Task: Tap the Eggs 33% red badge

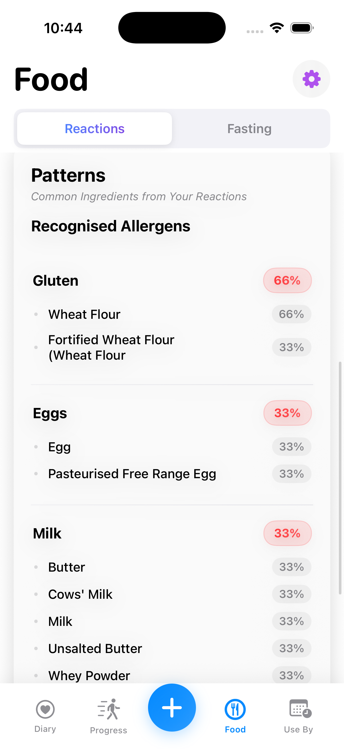Action: coord(287,413)
